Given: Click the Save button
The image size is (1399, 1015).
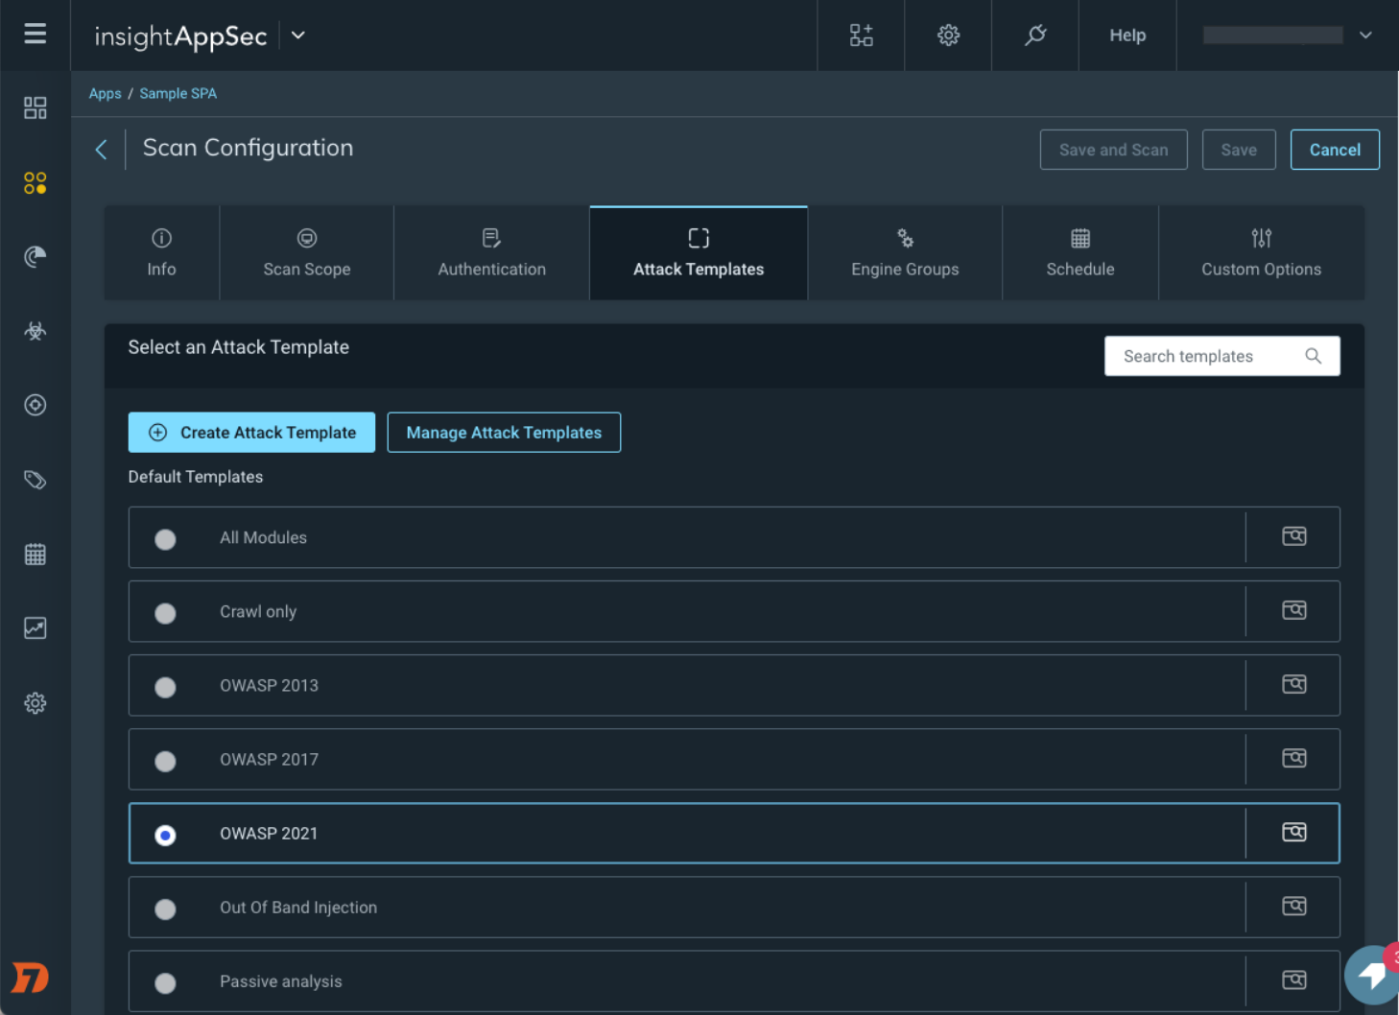Looking at the screenshot, I should (x=1239, y=150).
